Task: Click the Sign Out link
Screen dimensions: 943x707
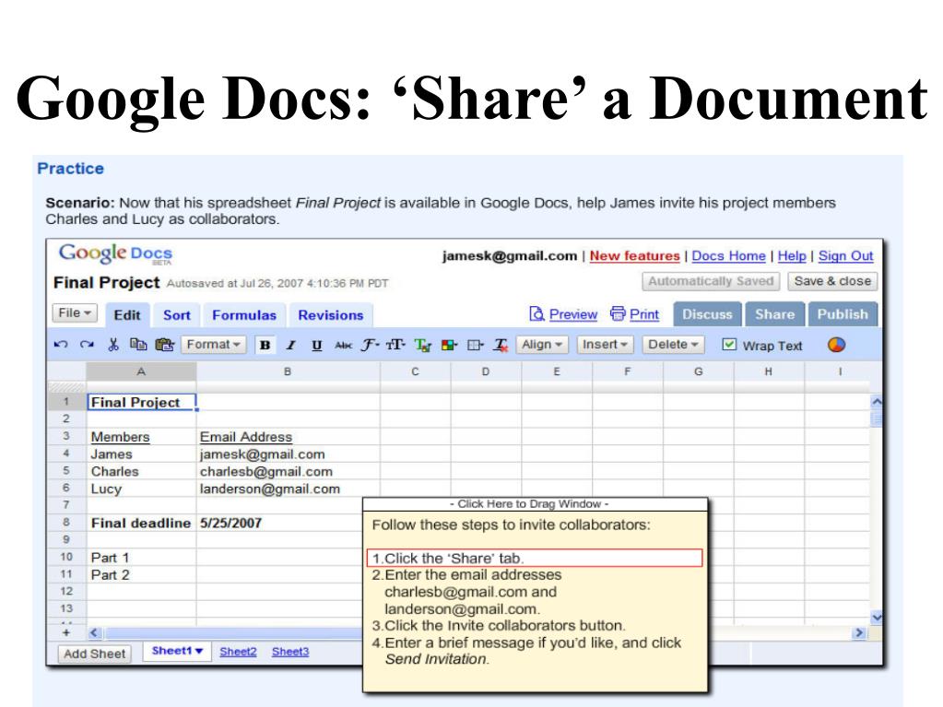Action: click(845, 256)
